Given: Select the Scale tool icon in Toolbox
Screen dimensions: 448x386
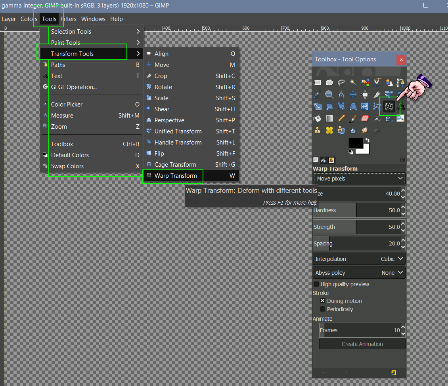Looking at the screenshot, I should point(318,106).
